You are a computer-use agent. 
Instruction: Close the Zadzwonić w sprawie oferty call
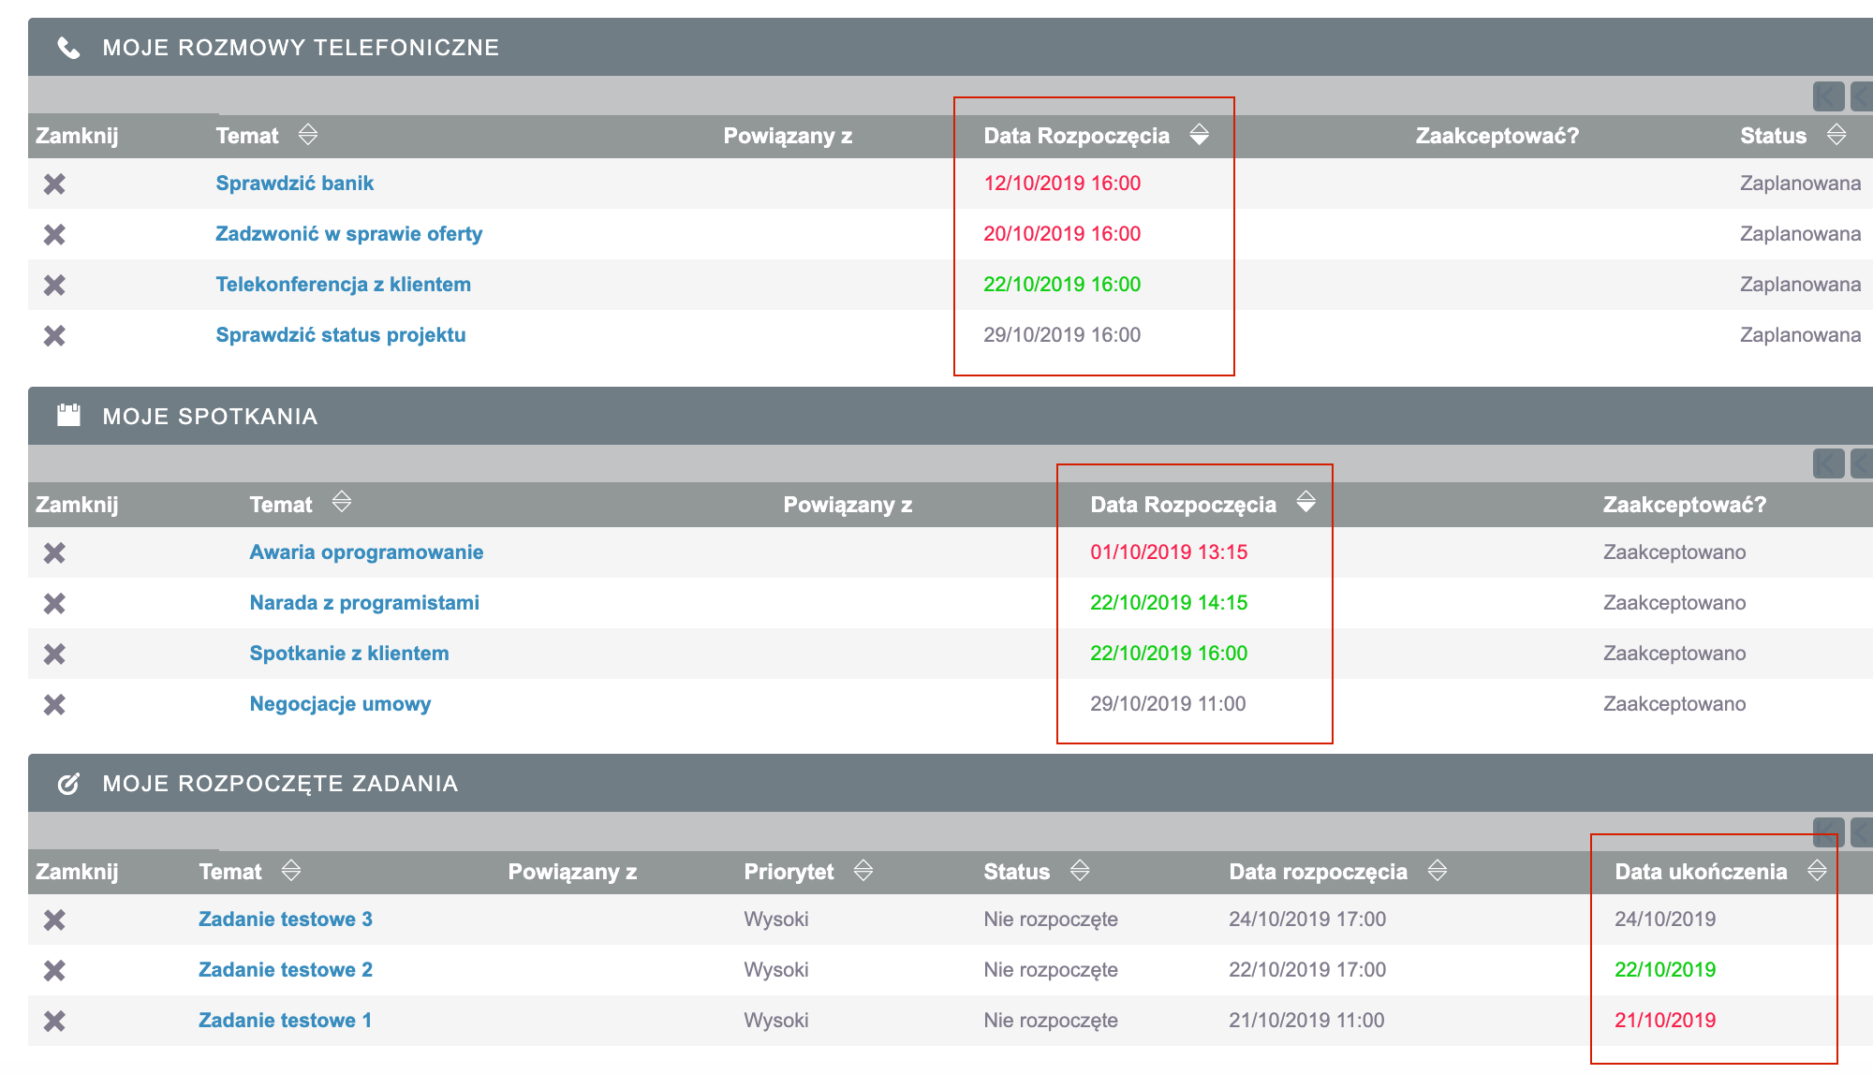54,234
